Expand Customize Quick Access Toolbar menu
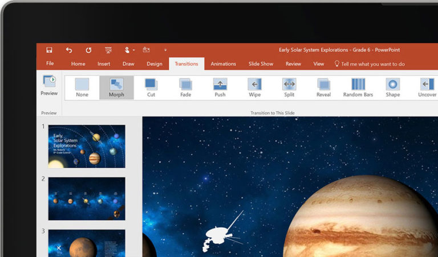This screenshot has width=438, height=257. pos(165,50)
